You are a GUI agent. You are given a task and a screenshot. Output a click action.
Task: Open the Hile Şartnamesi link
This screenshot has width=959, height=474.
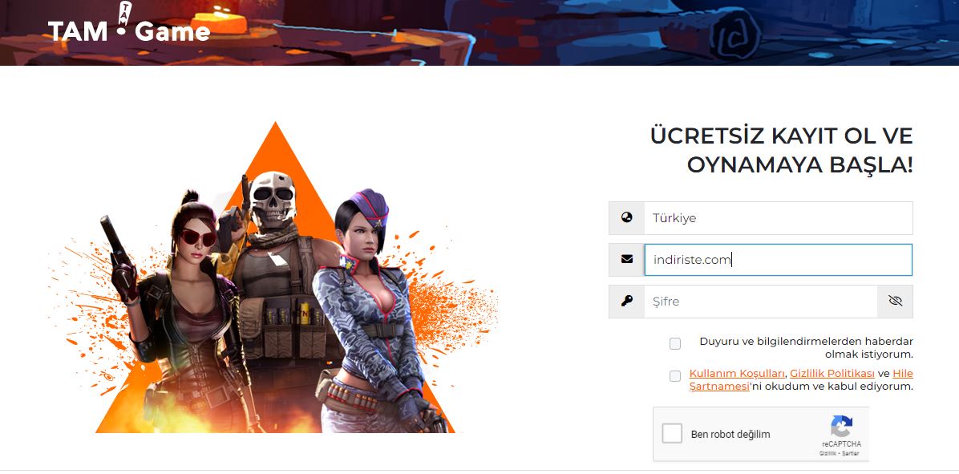801,380
